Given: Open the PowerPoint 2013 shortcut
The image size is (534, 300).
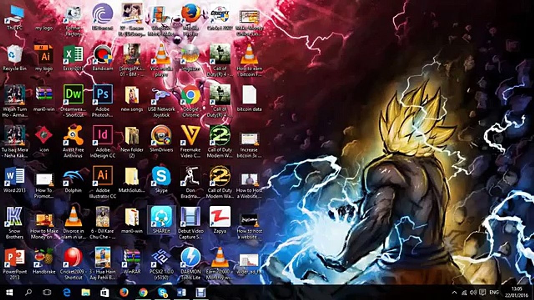Looking at the screenshot, I should (x=15, y=263).
